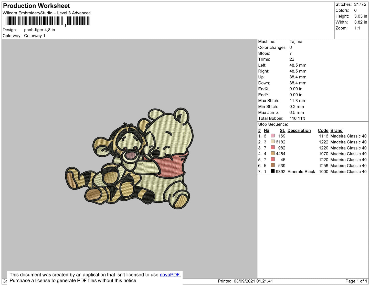The width and height of the screenshot is (370, 286).
Task: Select machine value 'Tajima'
Action: [x=296, y=41]
